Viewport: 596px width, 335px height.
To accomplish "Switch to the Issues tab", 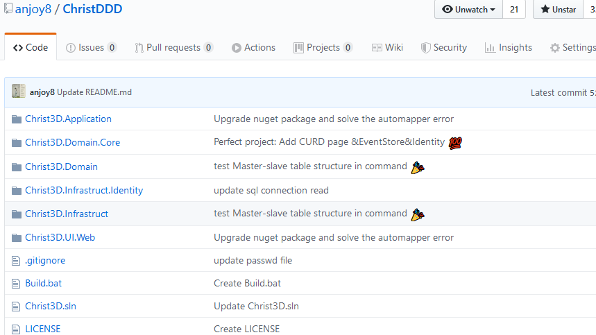I will 91,47.
